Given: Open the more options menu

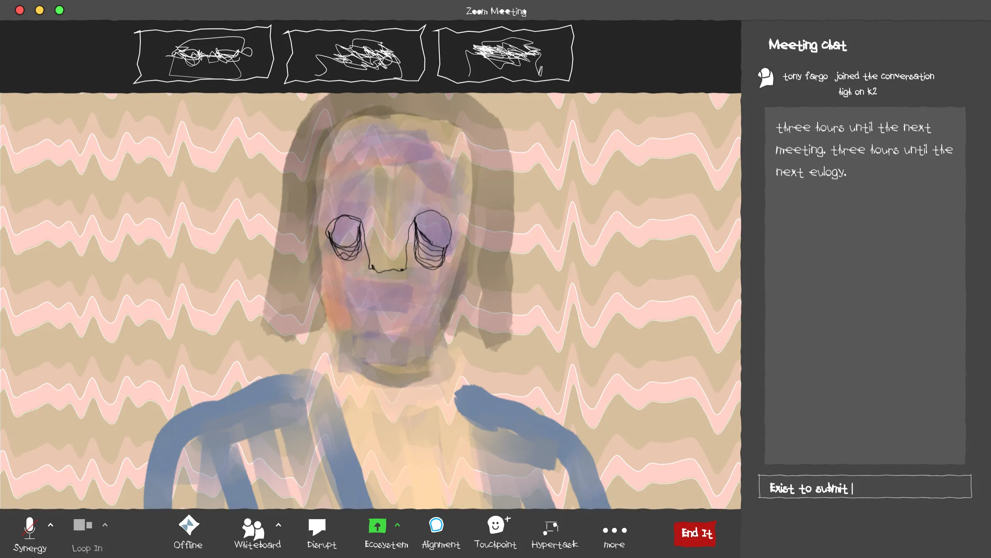Looking at the screenshot, I should click(x=614, y=530).
